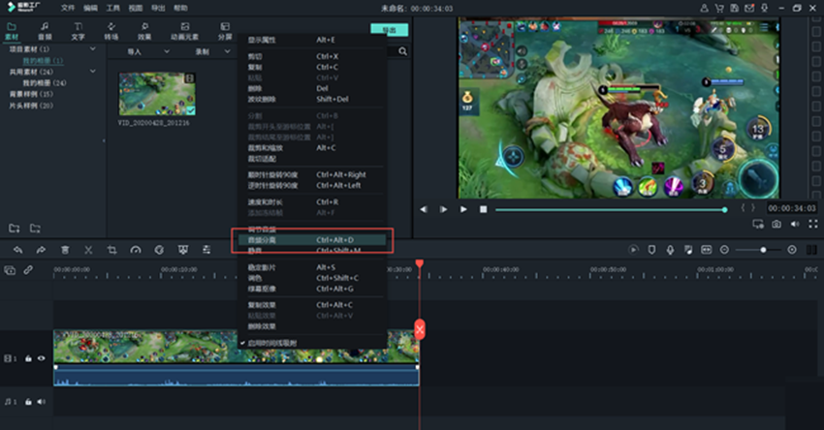
Task: Choose 速度和时长 Ctrl+R in context menu
Action: (312, 202)
